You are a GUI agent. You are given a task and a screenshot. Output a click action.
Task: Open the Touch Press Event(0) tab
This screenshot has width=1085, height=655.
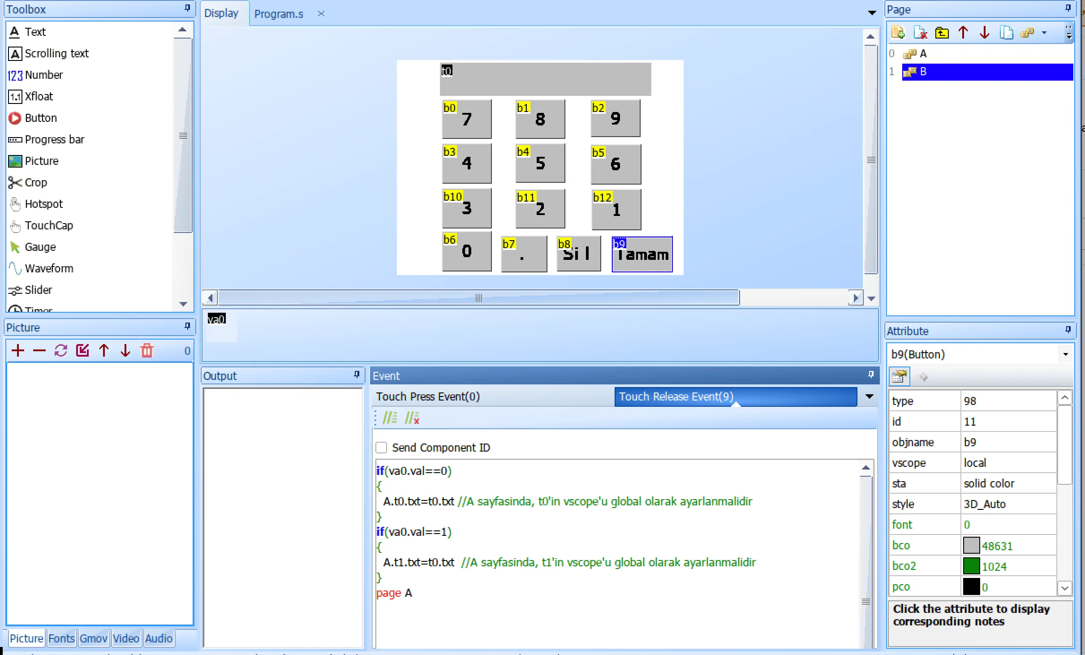(428, 396)
